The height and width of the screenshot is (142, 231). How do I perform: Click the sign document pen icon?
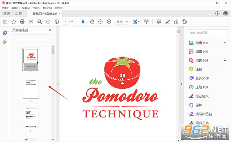[x=176, y=22]
